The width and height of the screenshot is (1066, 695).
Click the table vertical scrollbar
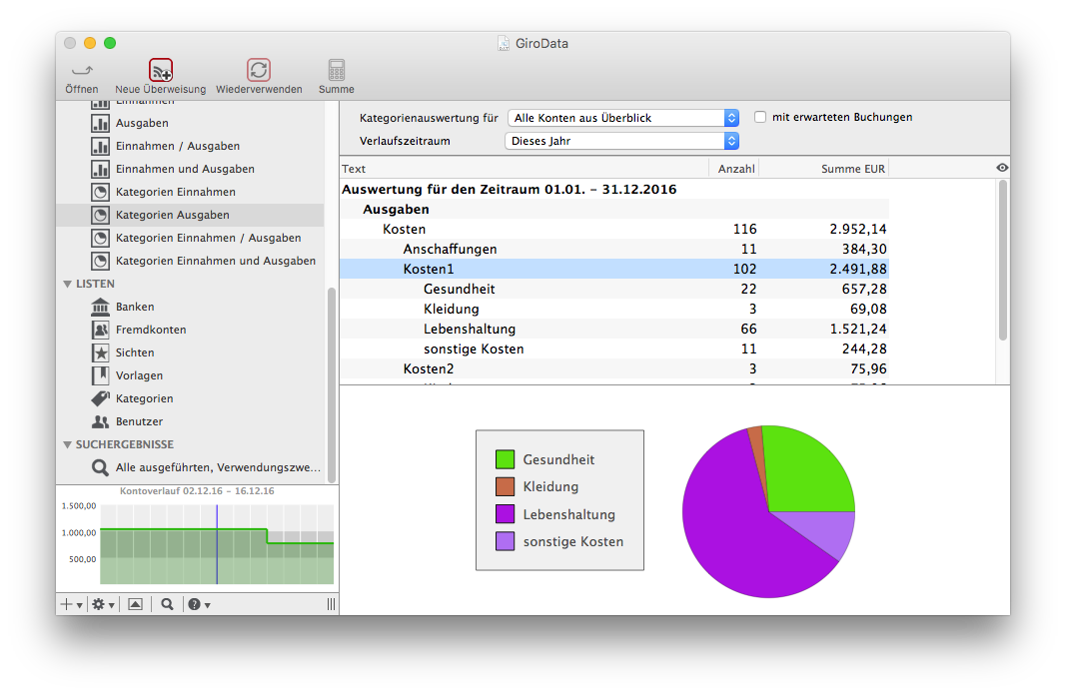(x=1002, y=261)
